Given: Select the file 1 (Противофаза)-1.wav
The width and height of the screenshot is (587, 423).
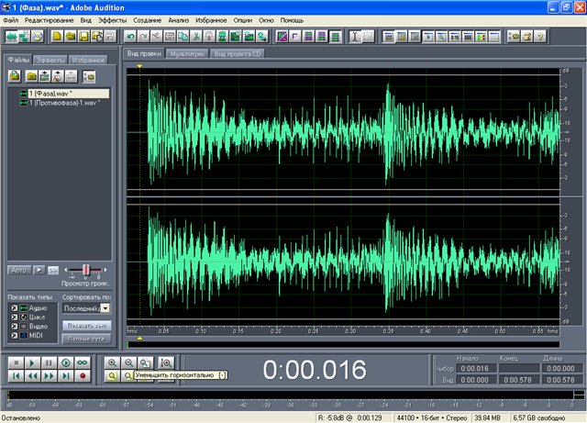Looking at the screenshot, I should click(63, 102).
